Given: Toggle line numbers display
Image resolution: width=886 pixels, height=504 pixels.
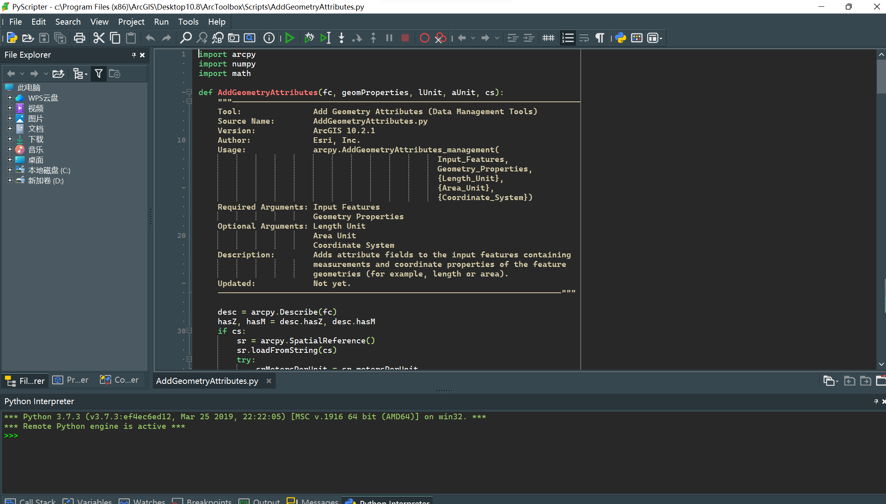Looking at the screenshot, I should [568, 38].
